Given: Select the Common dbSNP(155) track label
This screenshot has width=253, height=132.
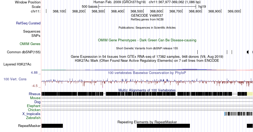Looking at the screenshot, I should tap(24, 52).
